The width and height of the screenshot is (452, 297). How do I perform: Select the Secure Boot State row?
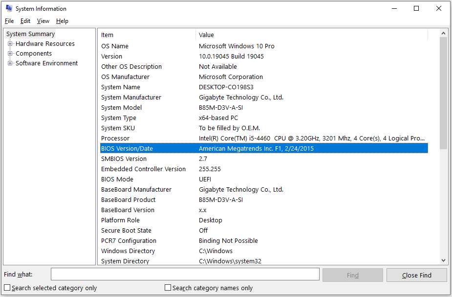click(x=264, y=231)
